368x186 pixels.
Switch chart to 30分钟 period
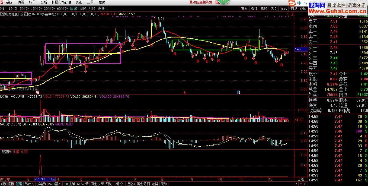coord(49,8)
